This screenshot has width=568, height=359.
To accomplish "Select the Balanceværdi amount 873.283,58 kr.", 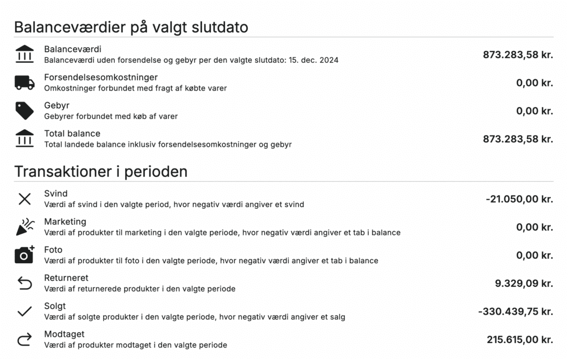I will point(518,55).
